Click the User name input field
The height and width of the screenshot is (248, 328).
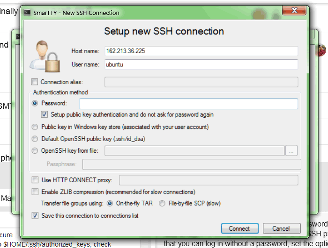(x=201, y=64)
